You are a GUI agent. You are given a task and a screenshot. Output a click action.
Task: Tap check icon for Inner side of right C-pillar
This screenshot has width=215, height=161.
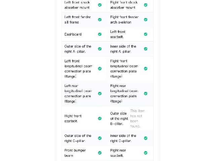pyautogui.click(x=145, y=138)
